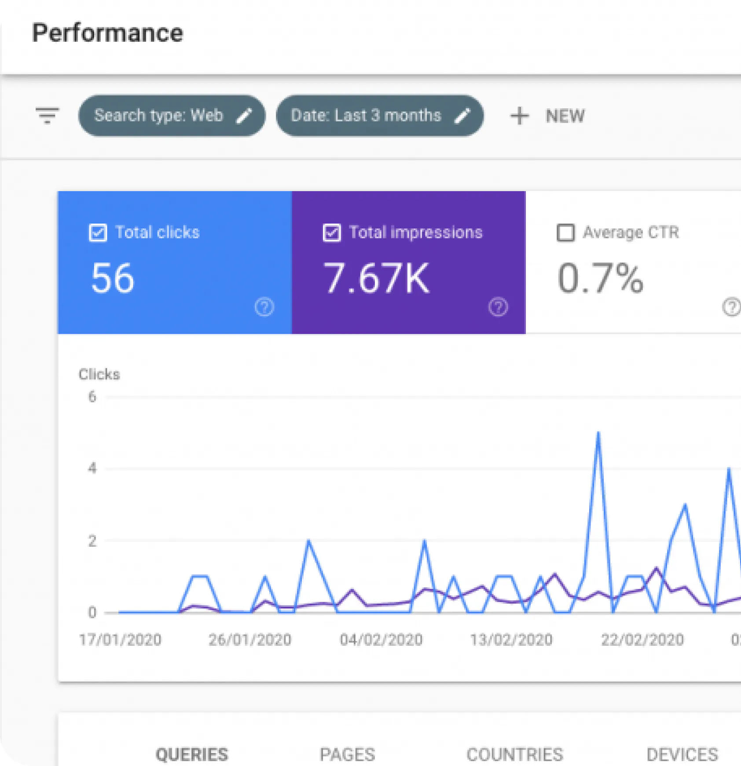Click the Performance page heading

(x=107, y=33)
